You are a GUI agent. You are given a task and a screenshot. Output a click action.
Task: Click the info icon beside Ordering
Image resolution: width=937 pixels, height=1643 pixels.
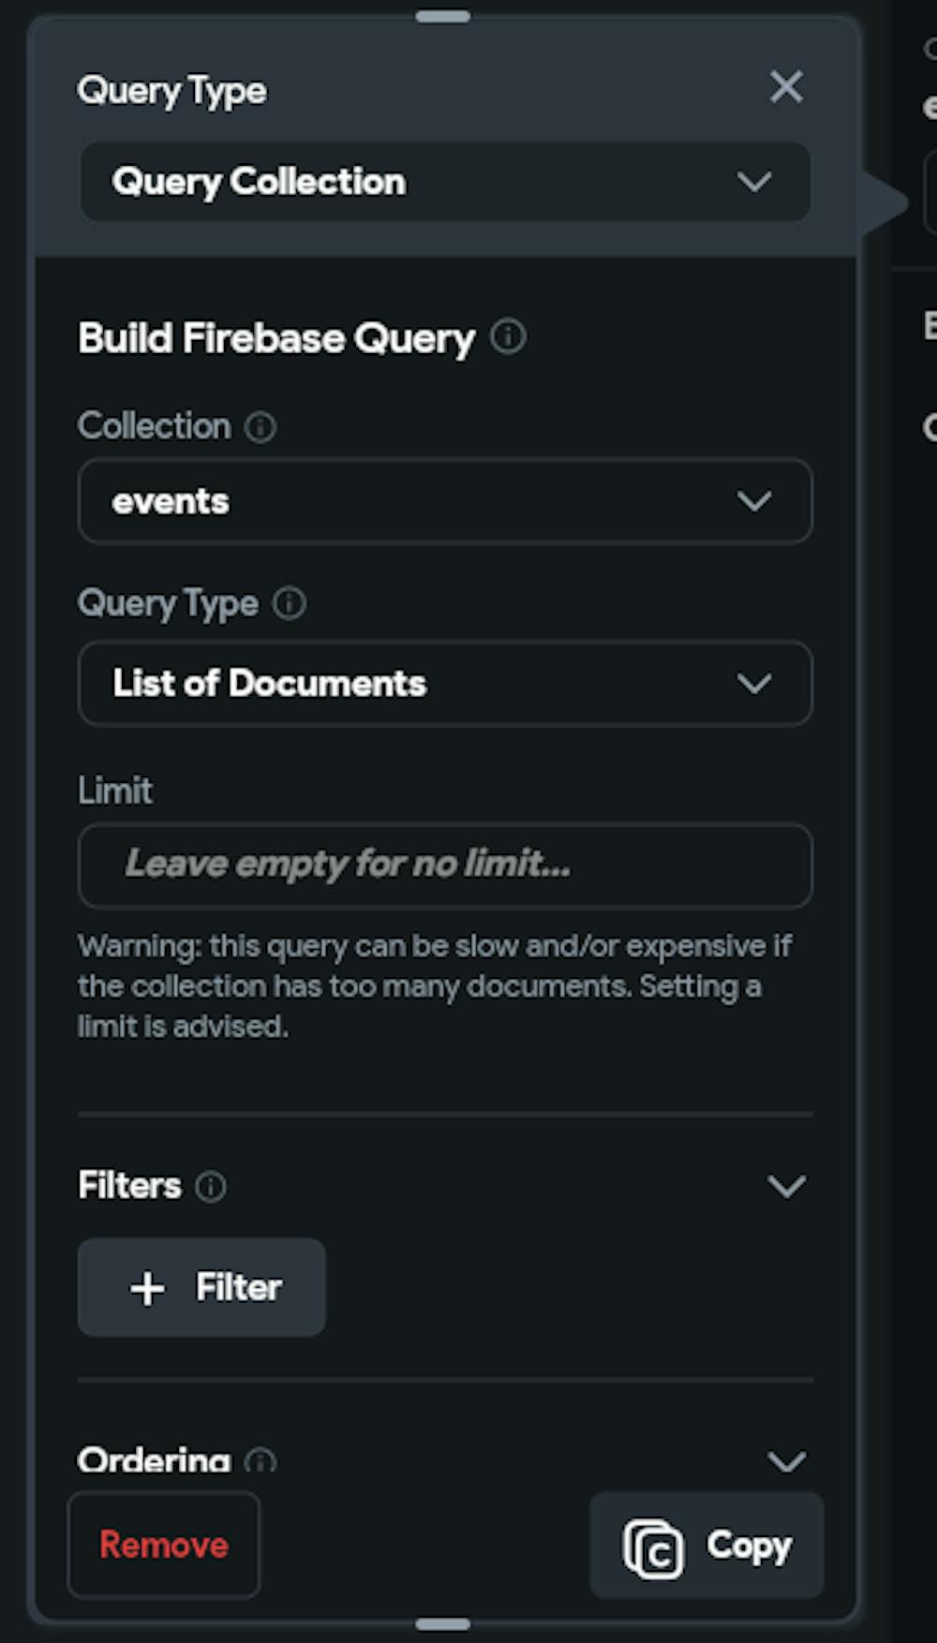[x=260, y=1459]
